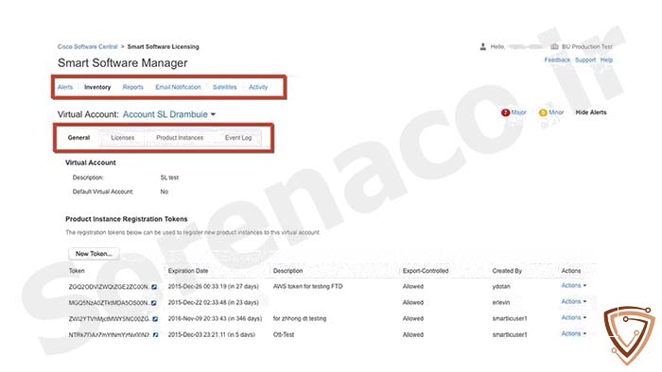Go to the Satellites tab
Image resolution: width=662 pixels, height=372 pixels.
pos(225,87)
